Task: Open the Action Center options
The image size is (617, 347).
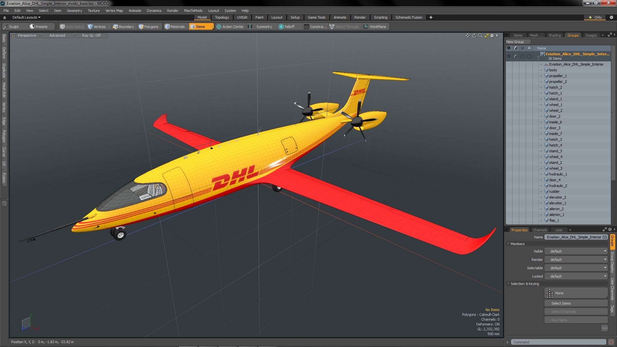Action: click(230, 27)
